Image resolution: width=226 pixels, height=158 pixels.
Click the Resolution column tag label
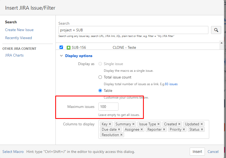(110, 135)
